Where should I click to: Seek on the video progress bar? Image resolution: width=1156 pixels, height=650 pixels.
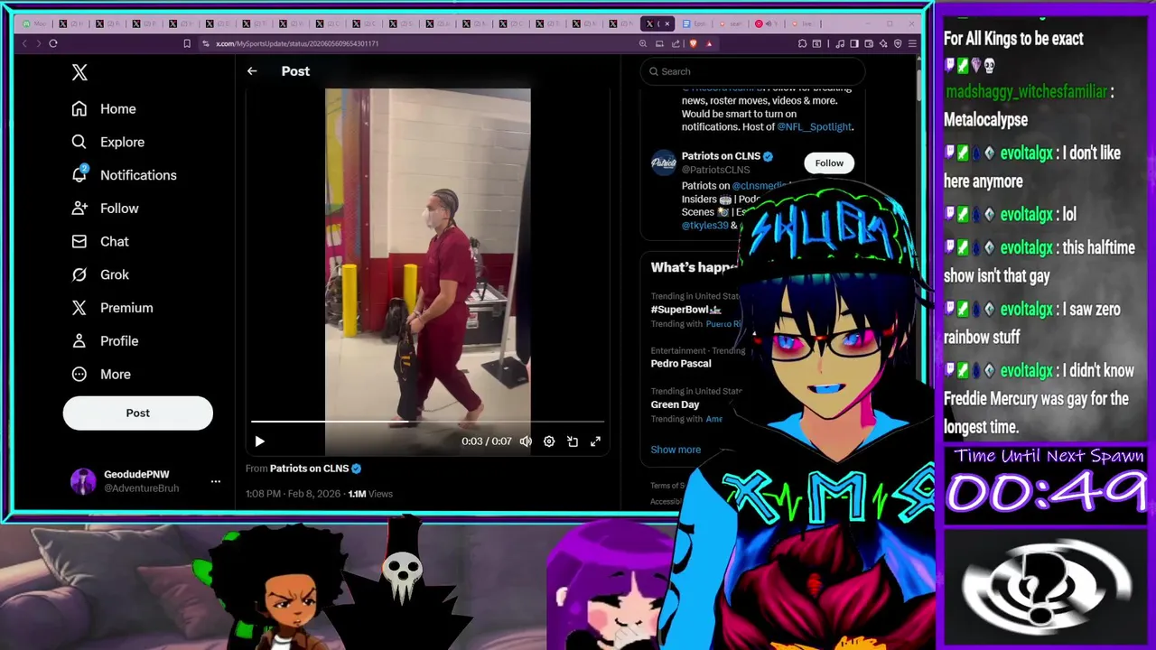(427, 422)
